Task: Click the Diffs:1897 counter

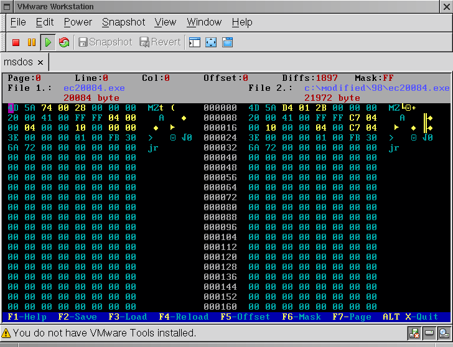Action: [x=310, y=78]
